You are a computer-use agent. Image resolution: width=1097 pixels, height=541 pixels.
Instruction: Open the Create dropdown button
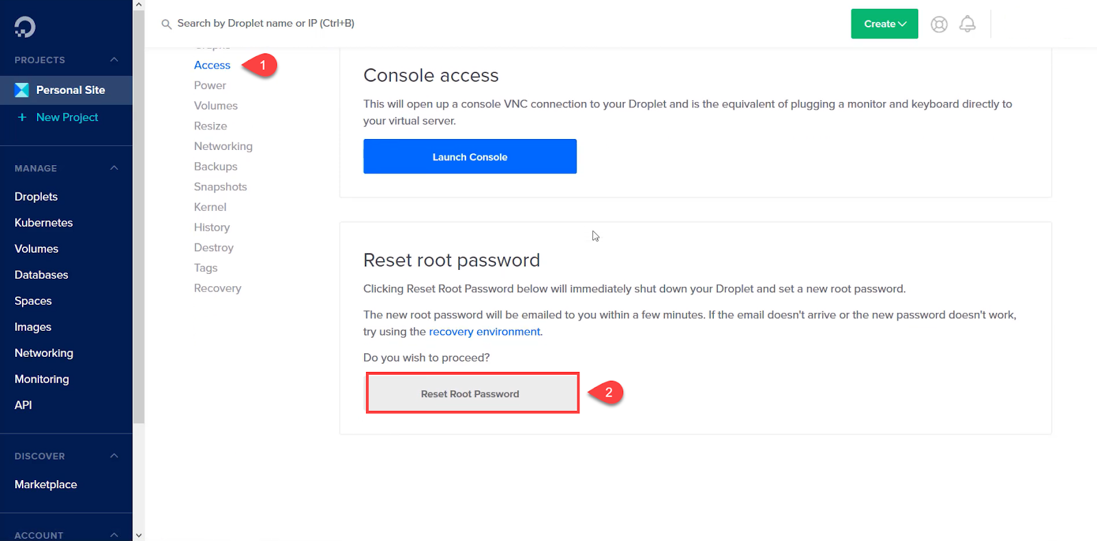click(x=884, y=24)
